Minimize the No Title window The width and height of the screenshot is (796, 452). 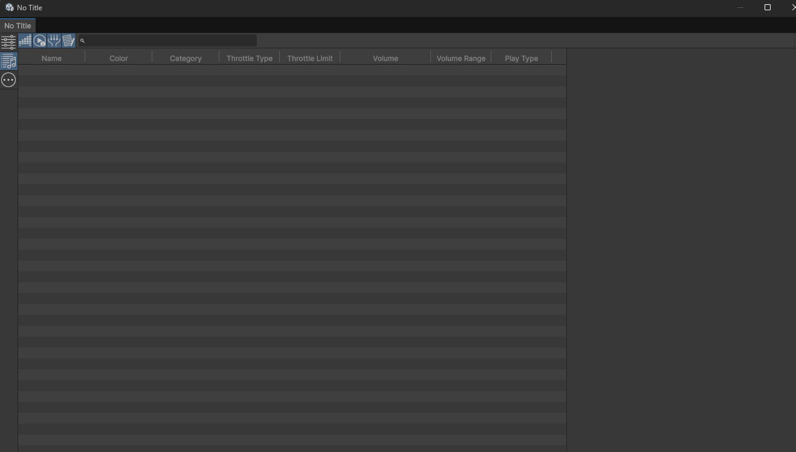pos(740,7)
